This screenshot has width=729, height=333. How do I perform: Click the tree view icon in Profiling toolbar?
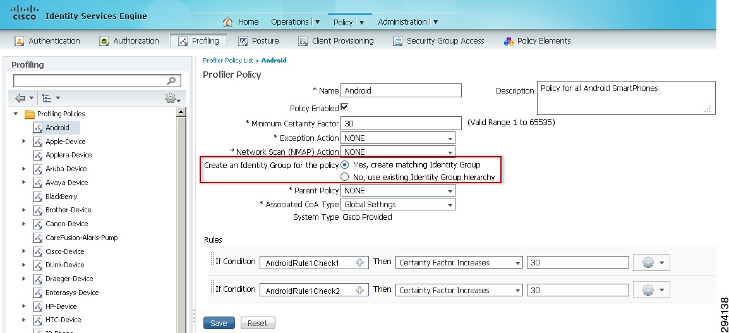pos(47,98)
